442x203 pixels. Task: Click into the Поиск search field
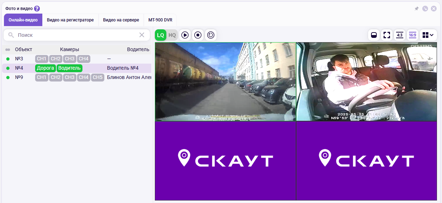(75, 35)
